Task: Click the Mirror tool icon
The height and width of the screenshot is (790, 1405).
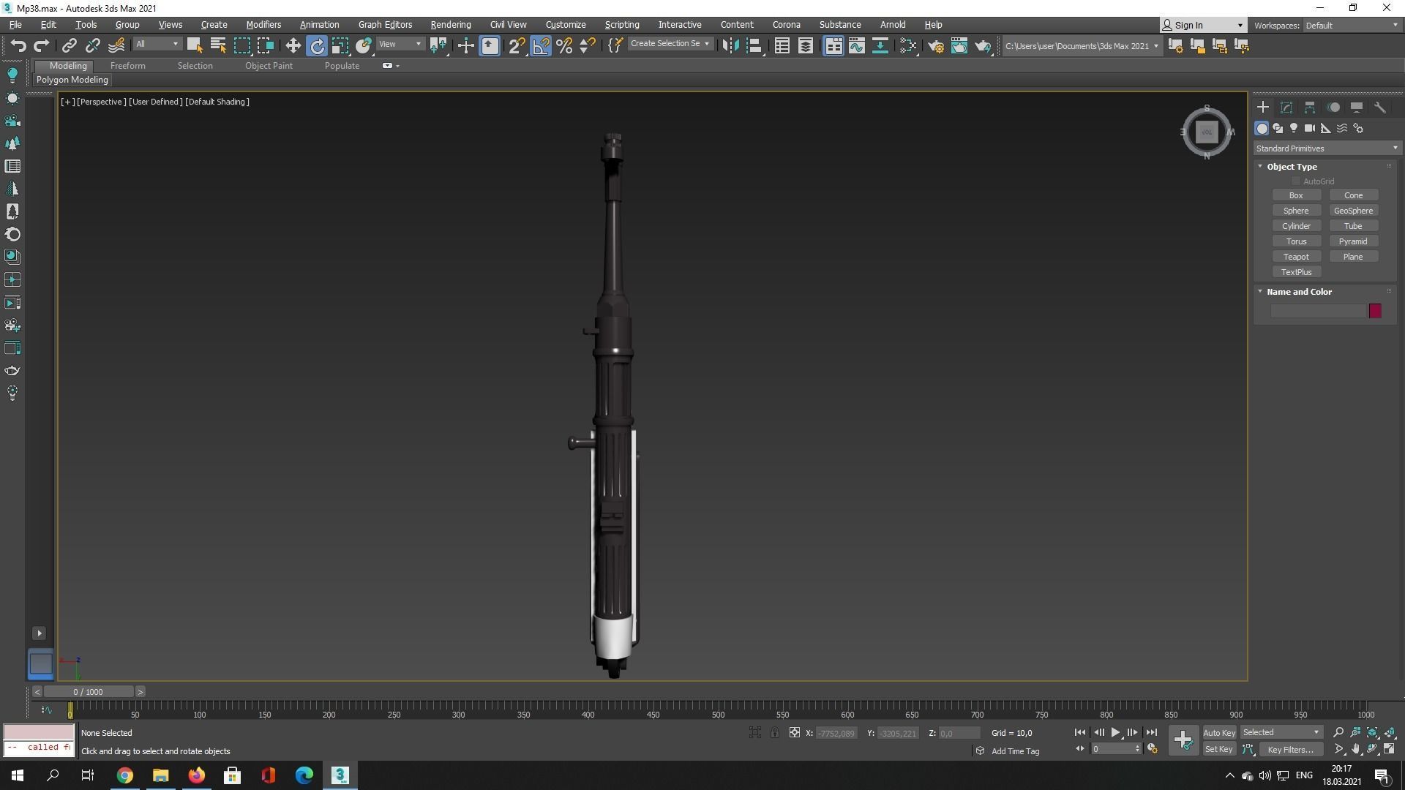Action: 730,46
